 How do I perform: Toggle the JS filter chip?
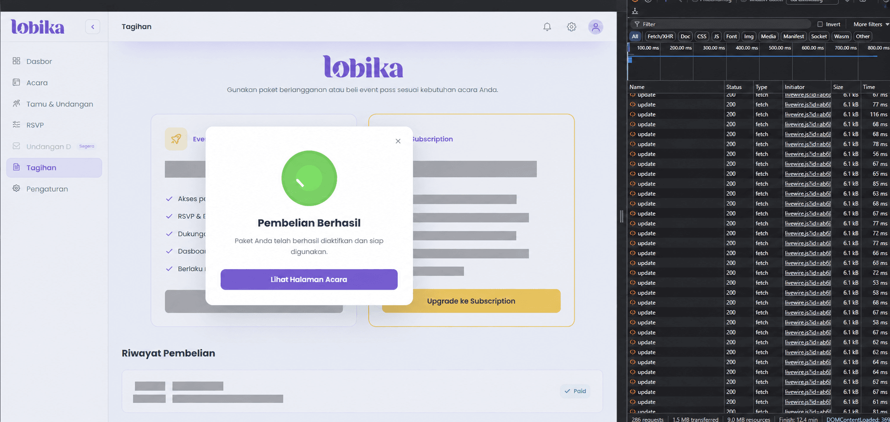716,36
